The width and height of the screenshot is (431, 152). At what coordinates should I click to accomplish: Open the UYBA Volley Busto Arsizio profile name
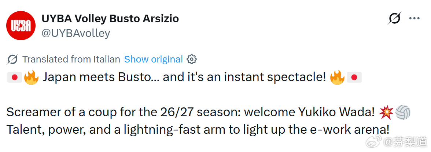click(110, 18)
